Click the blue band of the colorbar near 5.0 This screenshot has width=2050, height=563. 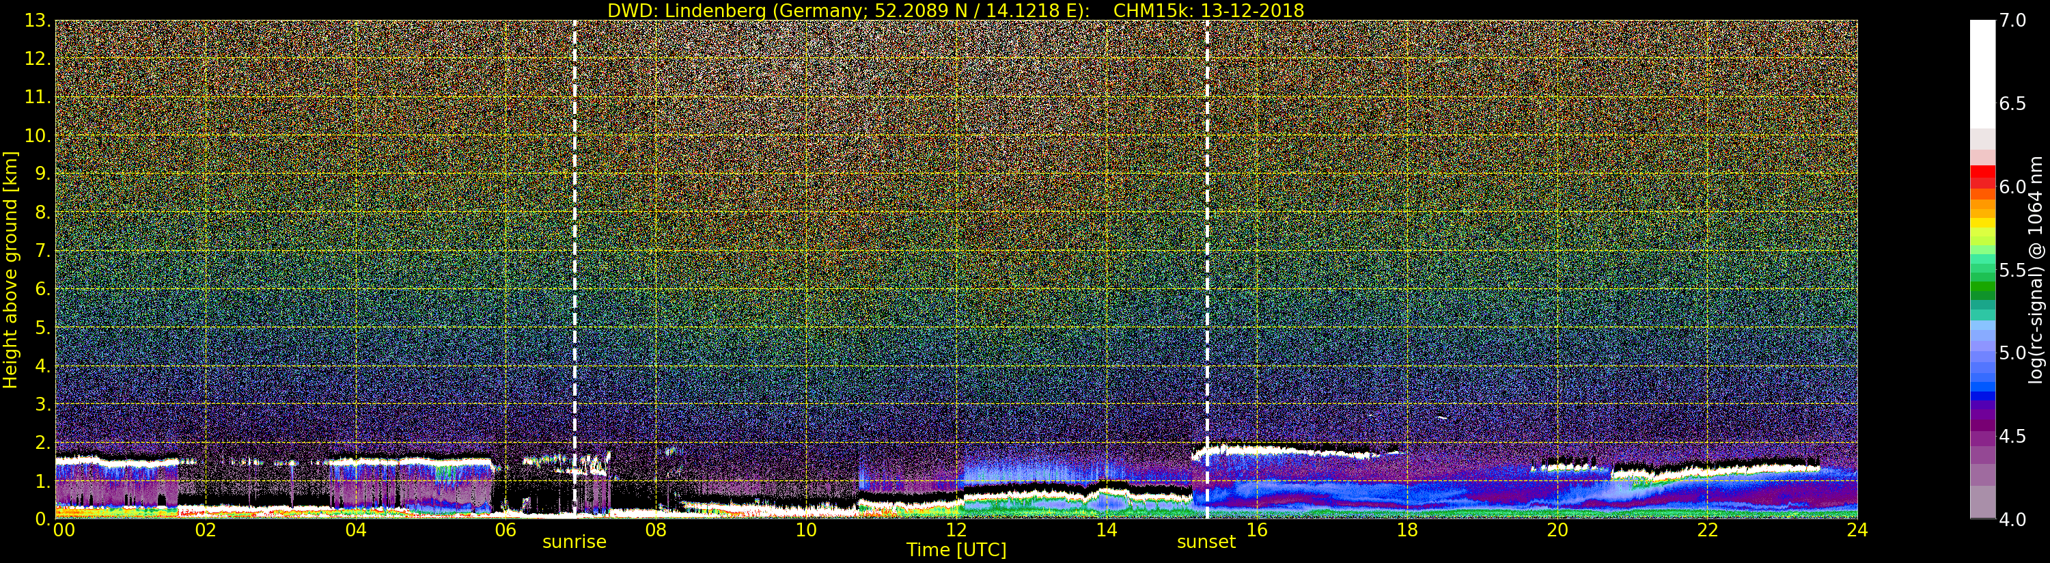pyautogui.click(x=1982, y=358)
